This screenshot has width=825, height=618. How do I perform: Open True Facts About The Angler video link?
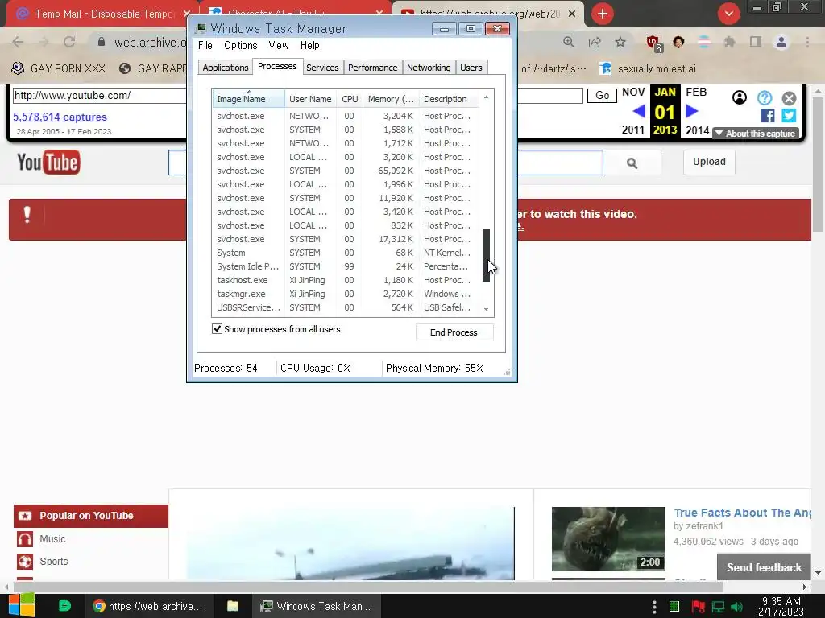point(742,513)
